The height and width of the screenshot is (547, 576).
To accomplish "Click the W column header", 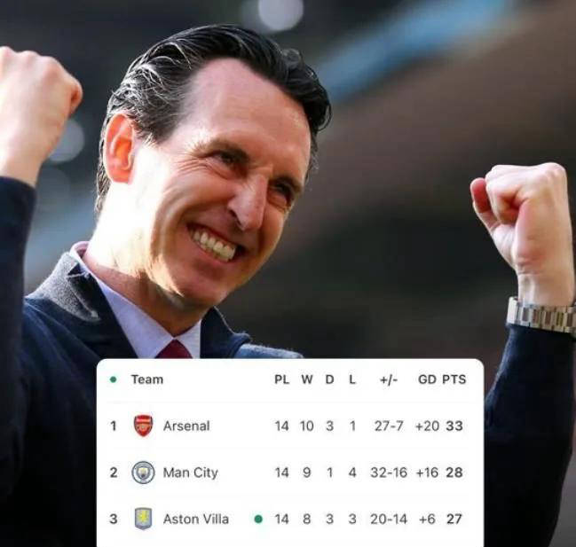I will click(307, 379).
